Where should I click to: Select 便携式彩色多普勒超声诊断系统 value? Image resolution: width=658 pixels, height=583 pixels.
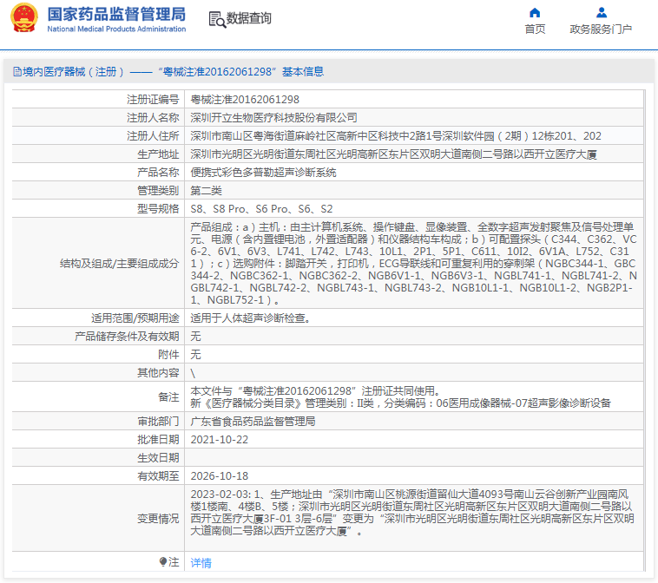click(264, 173)
